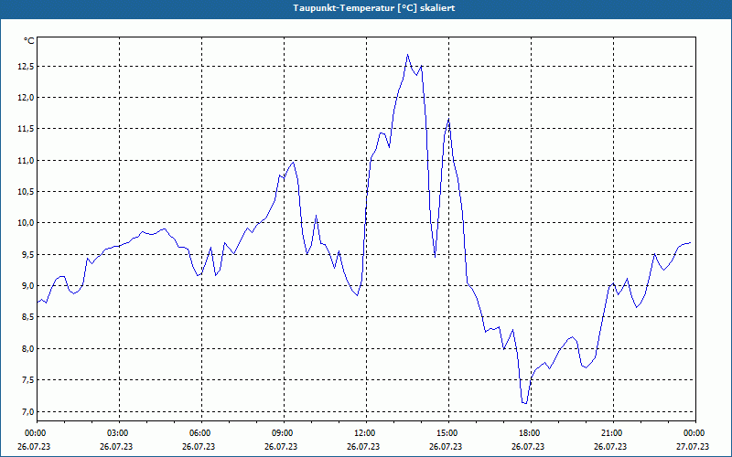The width and height of the screenshot is (732, 457).
Task: Select the 10,5 y-axis label
Action: 26,192
